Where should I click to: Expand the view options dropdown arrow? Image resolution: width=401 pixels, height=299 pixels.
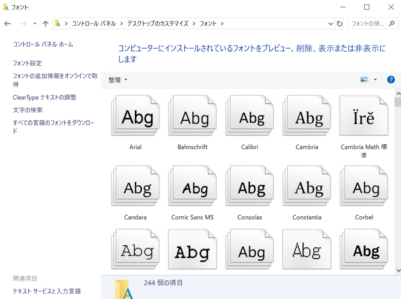point(375,80)
